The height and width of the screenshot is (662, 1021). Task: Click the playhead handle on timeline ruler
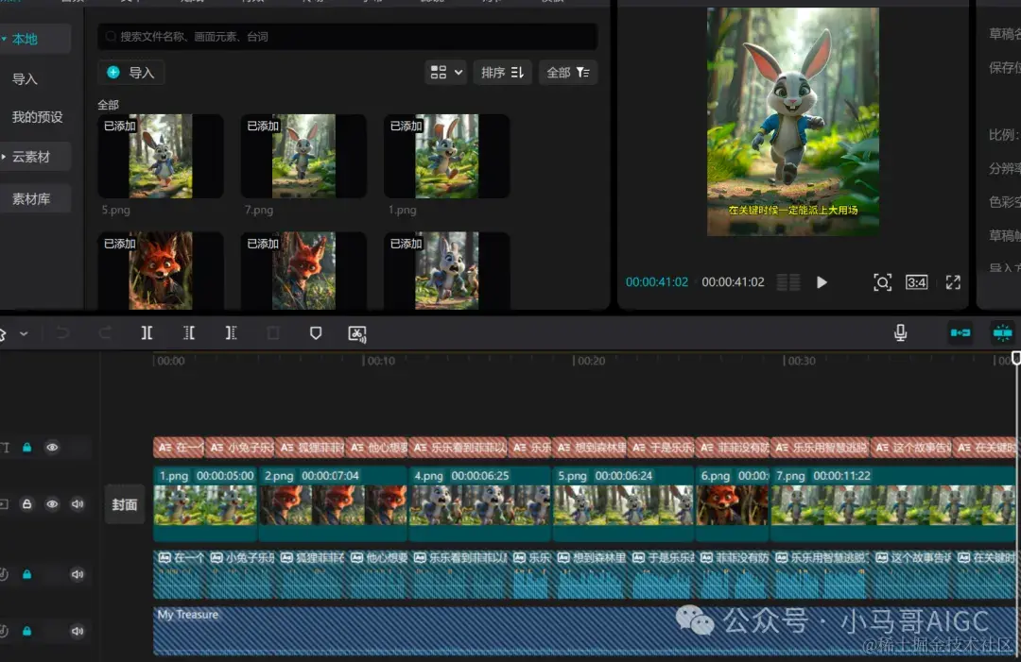pos(1015,358)
